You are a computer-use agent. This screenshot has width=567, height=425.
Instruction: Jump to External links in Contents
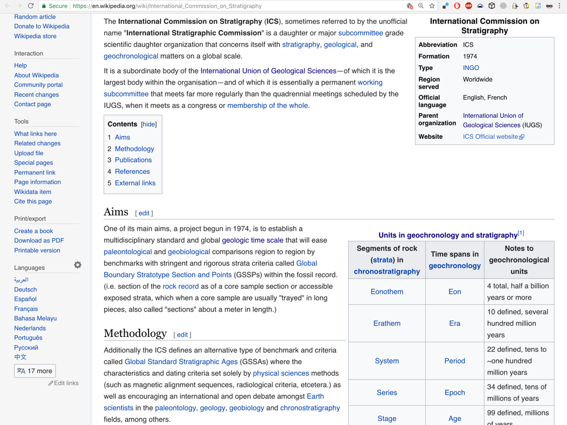point(135,183)
